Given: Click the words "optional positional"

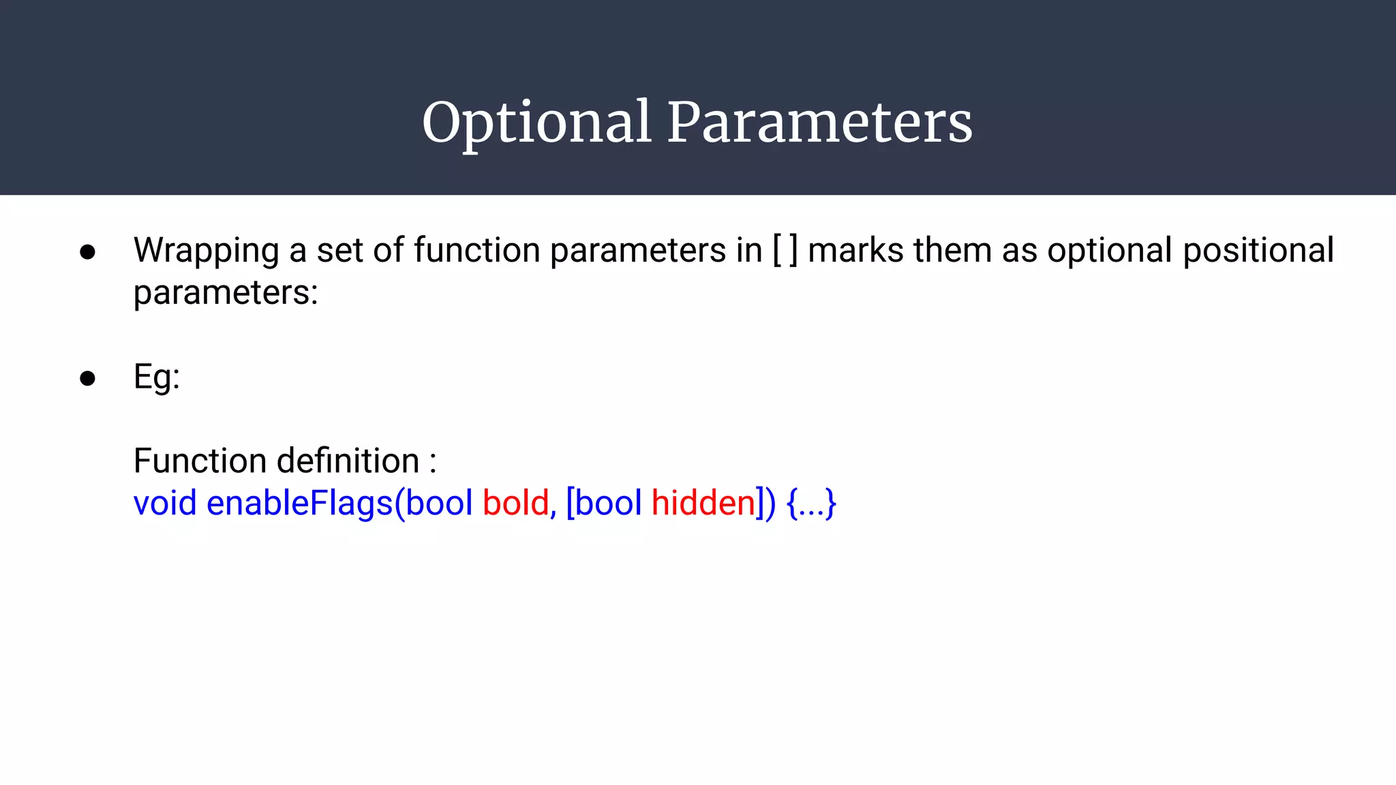Looking at the screenshot, I should 1190,250.
